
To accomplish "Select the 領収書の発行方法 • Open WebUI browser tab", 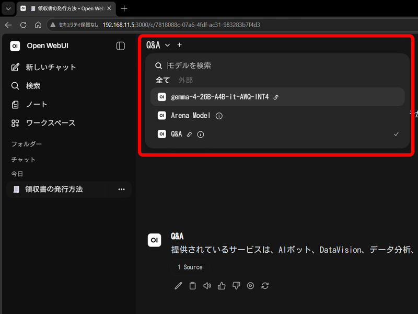I will (67, 8).
